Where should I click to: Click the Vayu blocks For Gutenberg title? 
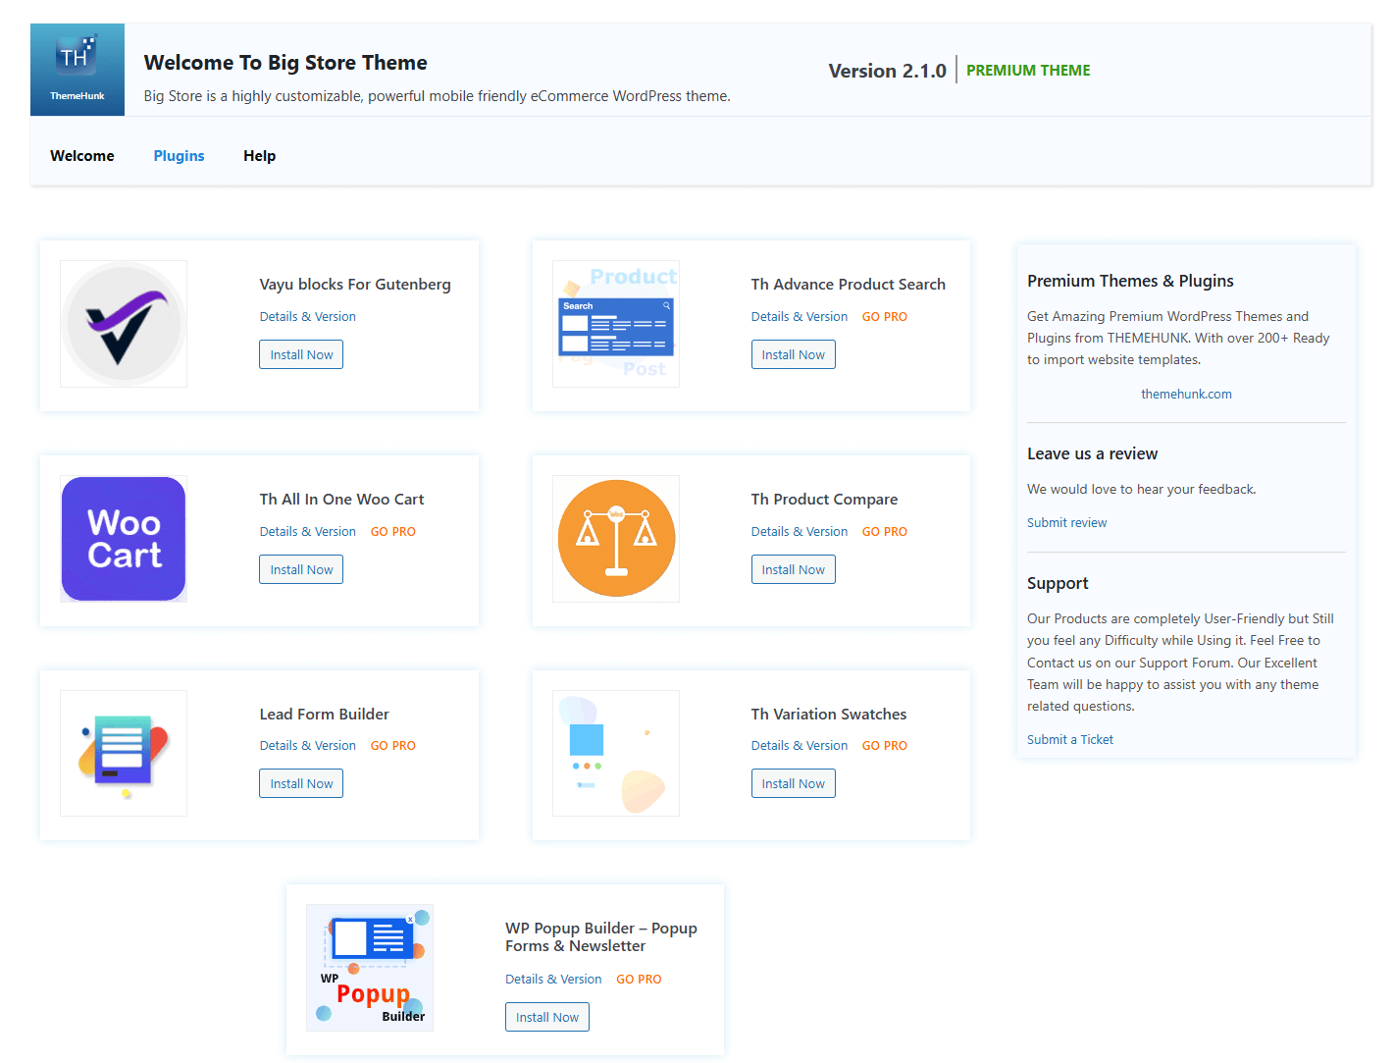coord(355,285)
